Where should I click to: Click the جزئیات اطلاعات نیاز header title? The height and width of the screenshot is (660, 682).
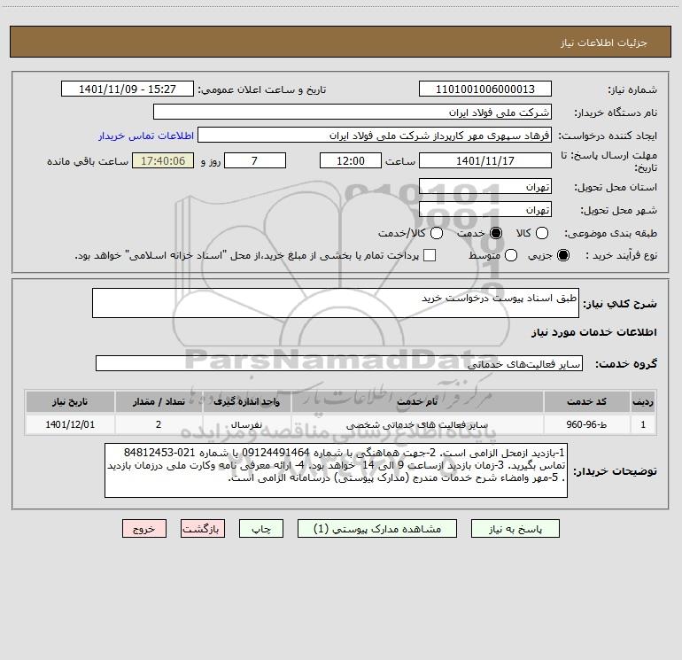(x=604, y=43)
